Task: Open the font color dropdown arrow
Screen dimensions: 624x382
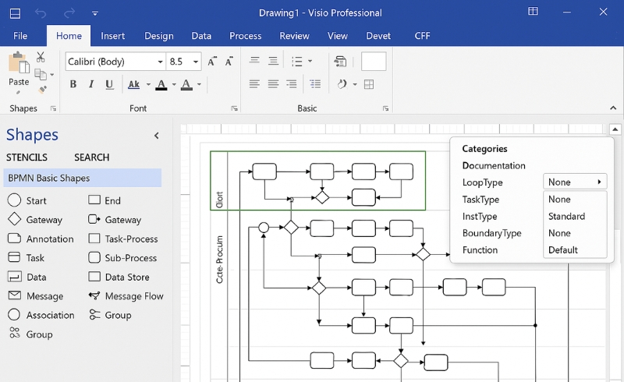Action: point(174,84)
